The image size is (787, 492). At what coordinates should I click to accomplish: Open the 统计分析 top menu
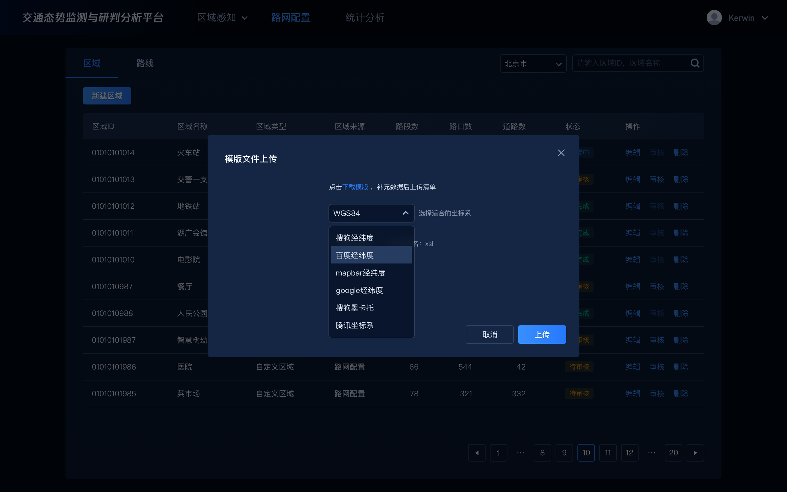(x=365, y=18)
